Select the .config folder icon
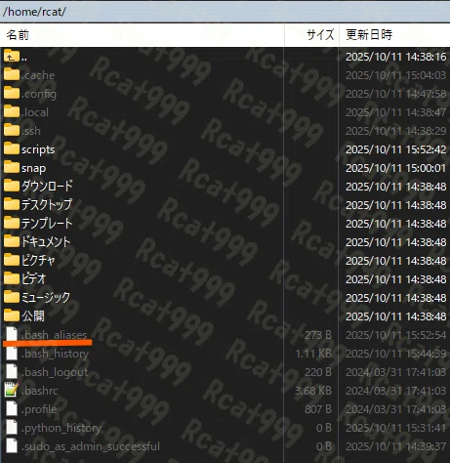This screenshot has height=463, width=450. (x=12, y=94)
